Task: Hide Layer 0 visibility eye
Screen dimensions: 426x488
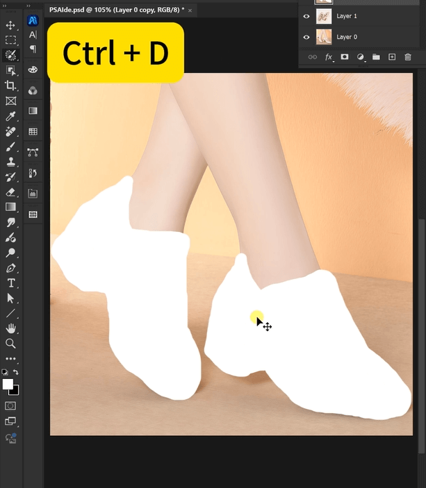Action: click(x=306, y=37)
